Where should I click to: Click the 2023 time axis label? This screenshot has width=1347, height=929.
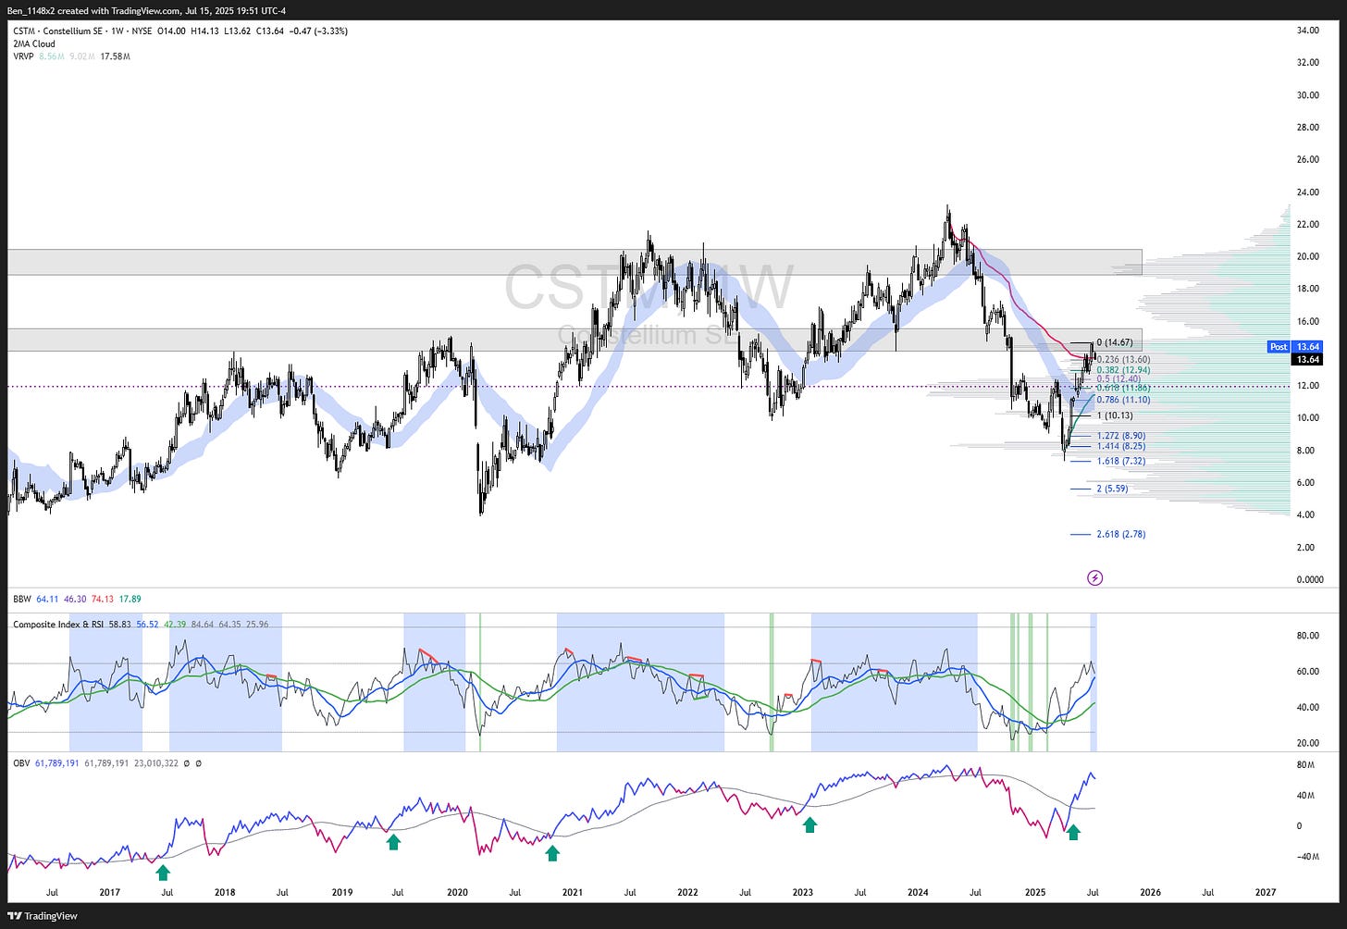click(x=803, y=893)
